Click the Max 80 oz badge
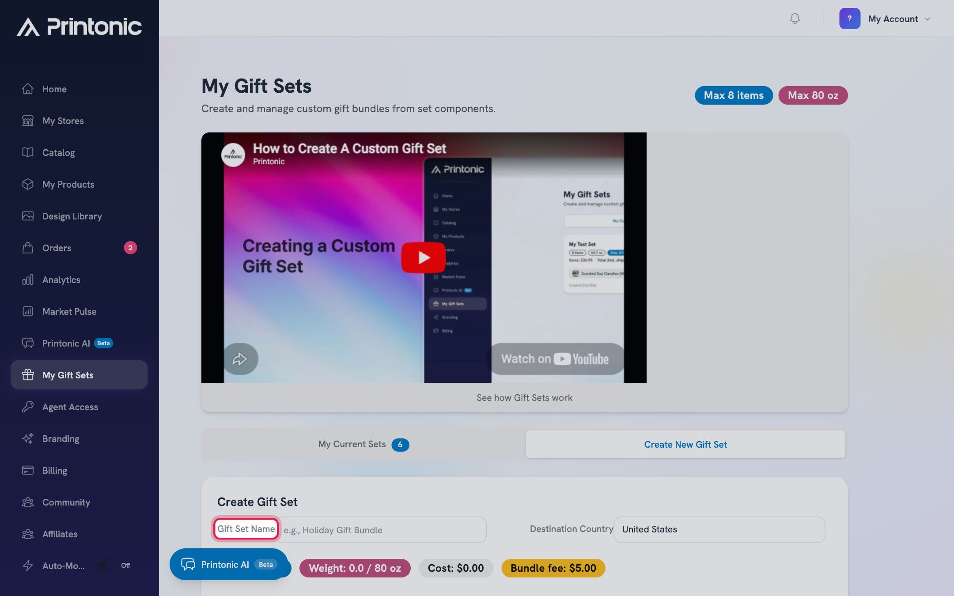The width and height of the screenshot is (954, 596). click(x=813, y=95)
